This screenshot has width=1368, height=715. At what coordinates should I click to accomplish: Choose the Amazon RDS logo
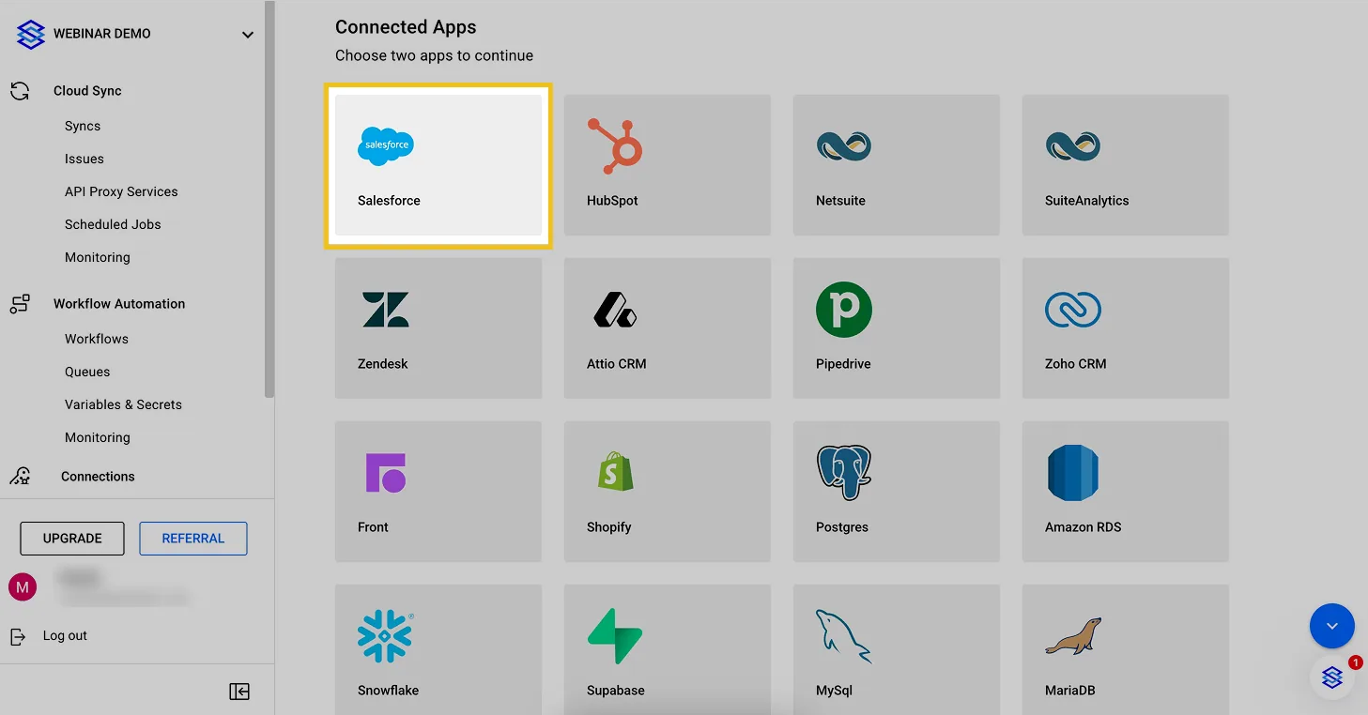click(x=1073, y=473)
